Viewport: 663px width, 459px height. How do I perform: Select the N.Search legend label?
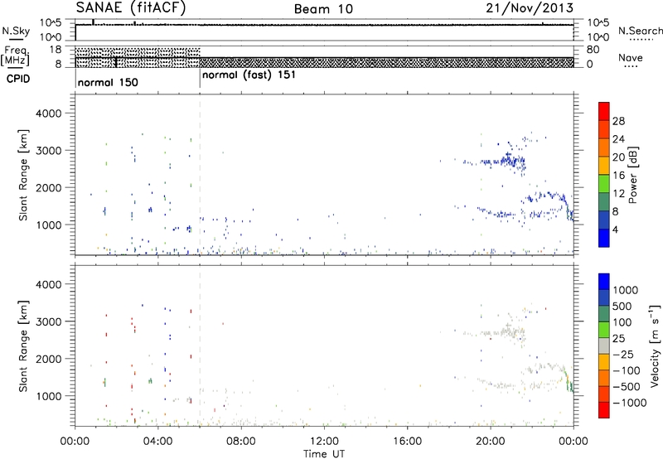click(640, 31)
